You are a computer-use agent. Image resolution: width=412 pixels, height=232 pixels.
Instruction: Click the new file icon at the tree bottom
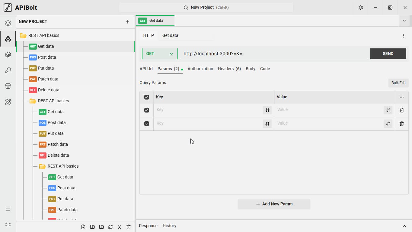click(83, 227)
